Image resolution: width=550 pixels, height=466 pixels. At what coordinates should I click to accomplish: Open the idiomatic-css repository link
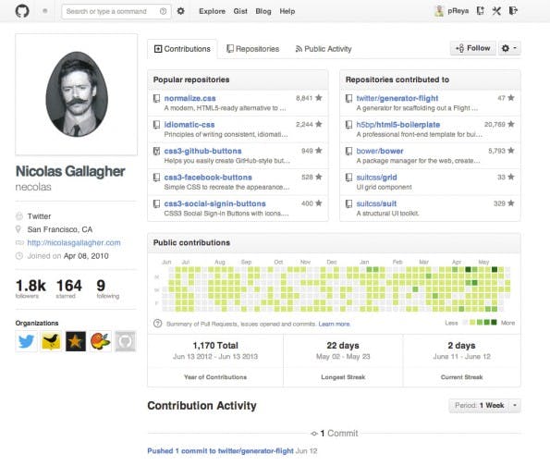189,125
